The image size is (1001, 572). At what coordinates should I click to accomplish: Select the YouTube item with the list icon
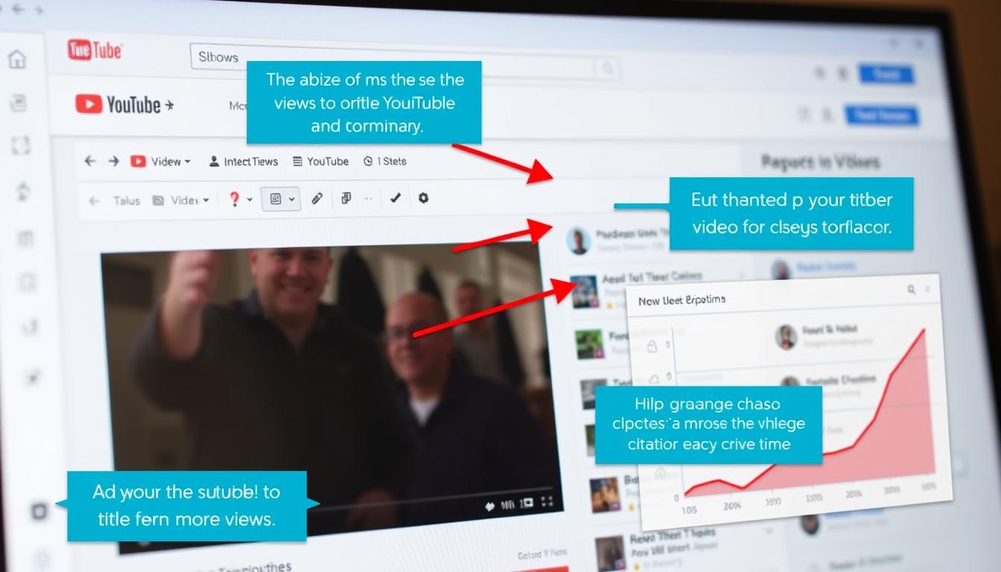[x=320, y=161]
